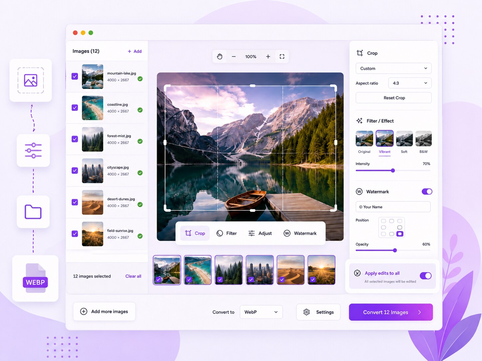
Task: Disable the Apply edits to all switch
Action: [425, 276]
